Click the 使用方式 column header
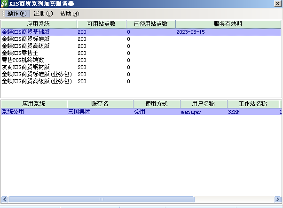This screenshot has height=208, width=283. [157, 104]
